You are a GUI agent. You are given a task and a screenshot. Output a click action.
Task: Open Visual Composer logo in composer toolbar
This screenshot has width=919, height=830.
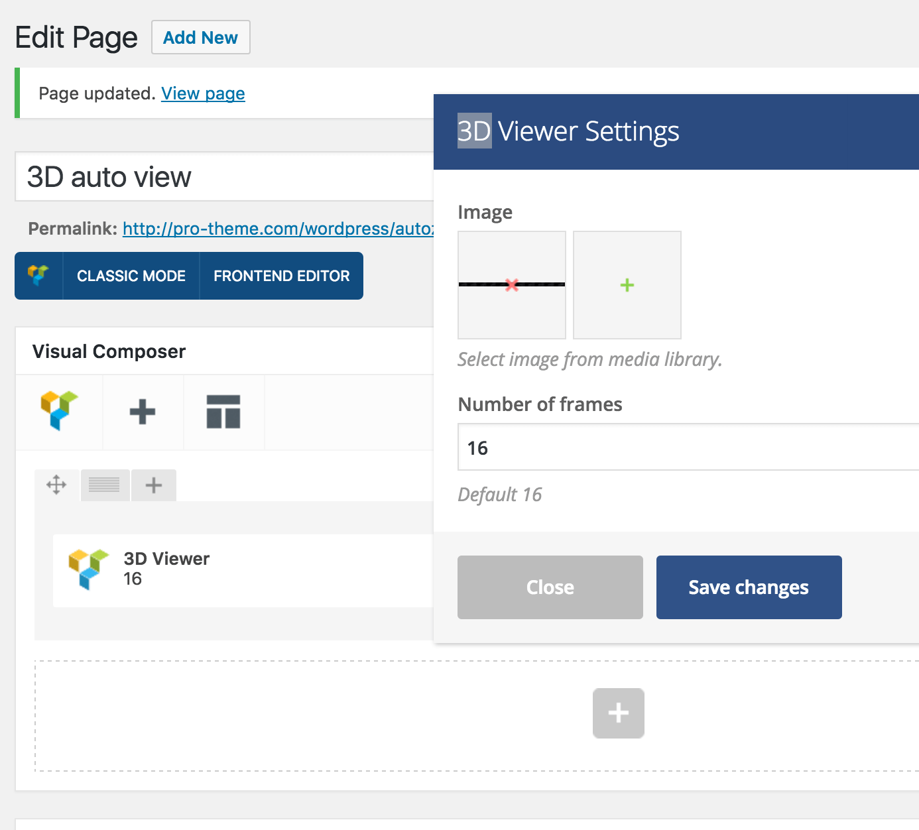pos(60,411)
